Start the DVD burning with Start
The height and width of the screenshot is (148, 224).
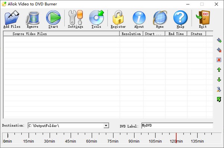click(x=53, y=19)
